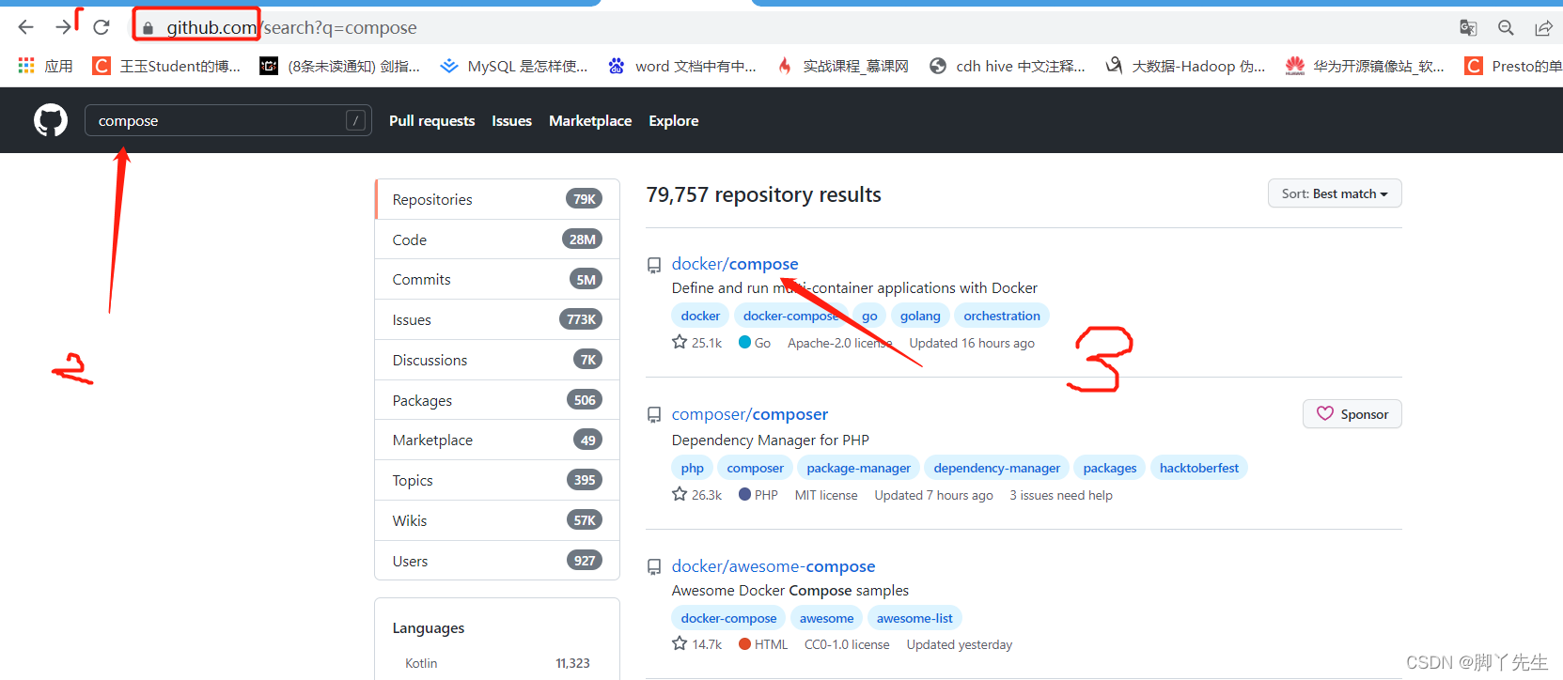Click the repository icon beside composer/composer
1563x680 pixels.
[x=654, y=415]
